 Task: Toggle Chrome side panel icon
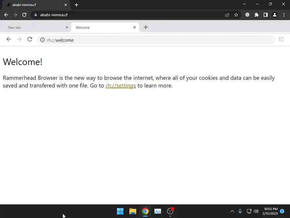[266, 15]
